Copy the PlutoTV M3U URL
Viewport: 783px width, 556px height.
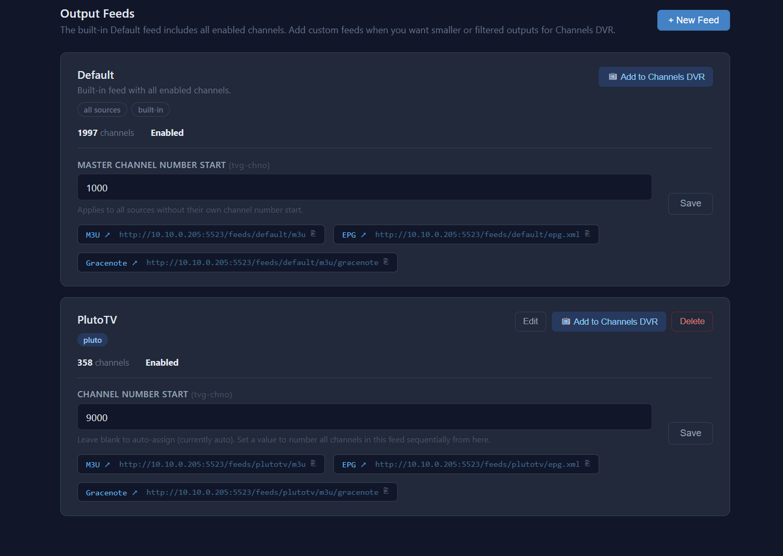pos(313,464)
